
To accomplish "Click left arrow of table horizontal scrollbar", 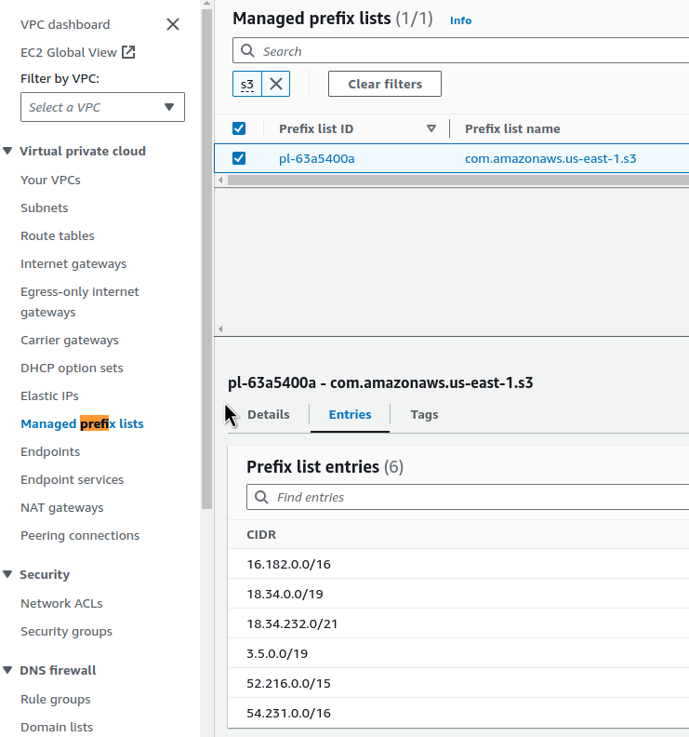I will click(220, 180).
